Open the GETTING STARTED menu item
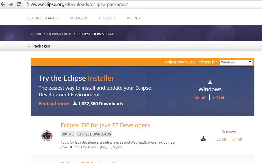 (43, 18)
